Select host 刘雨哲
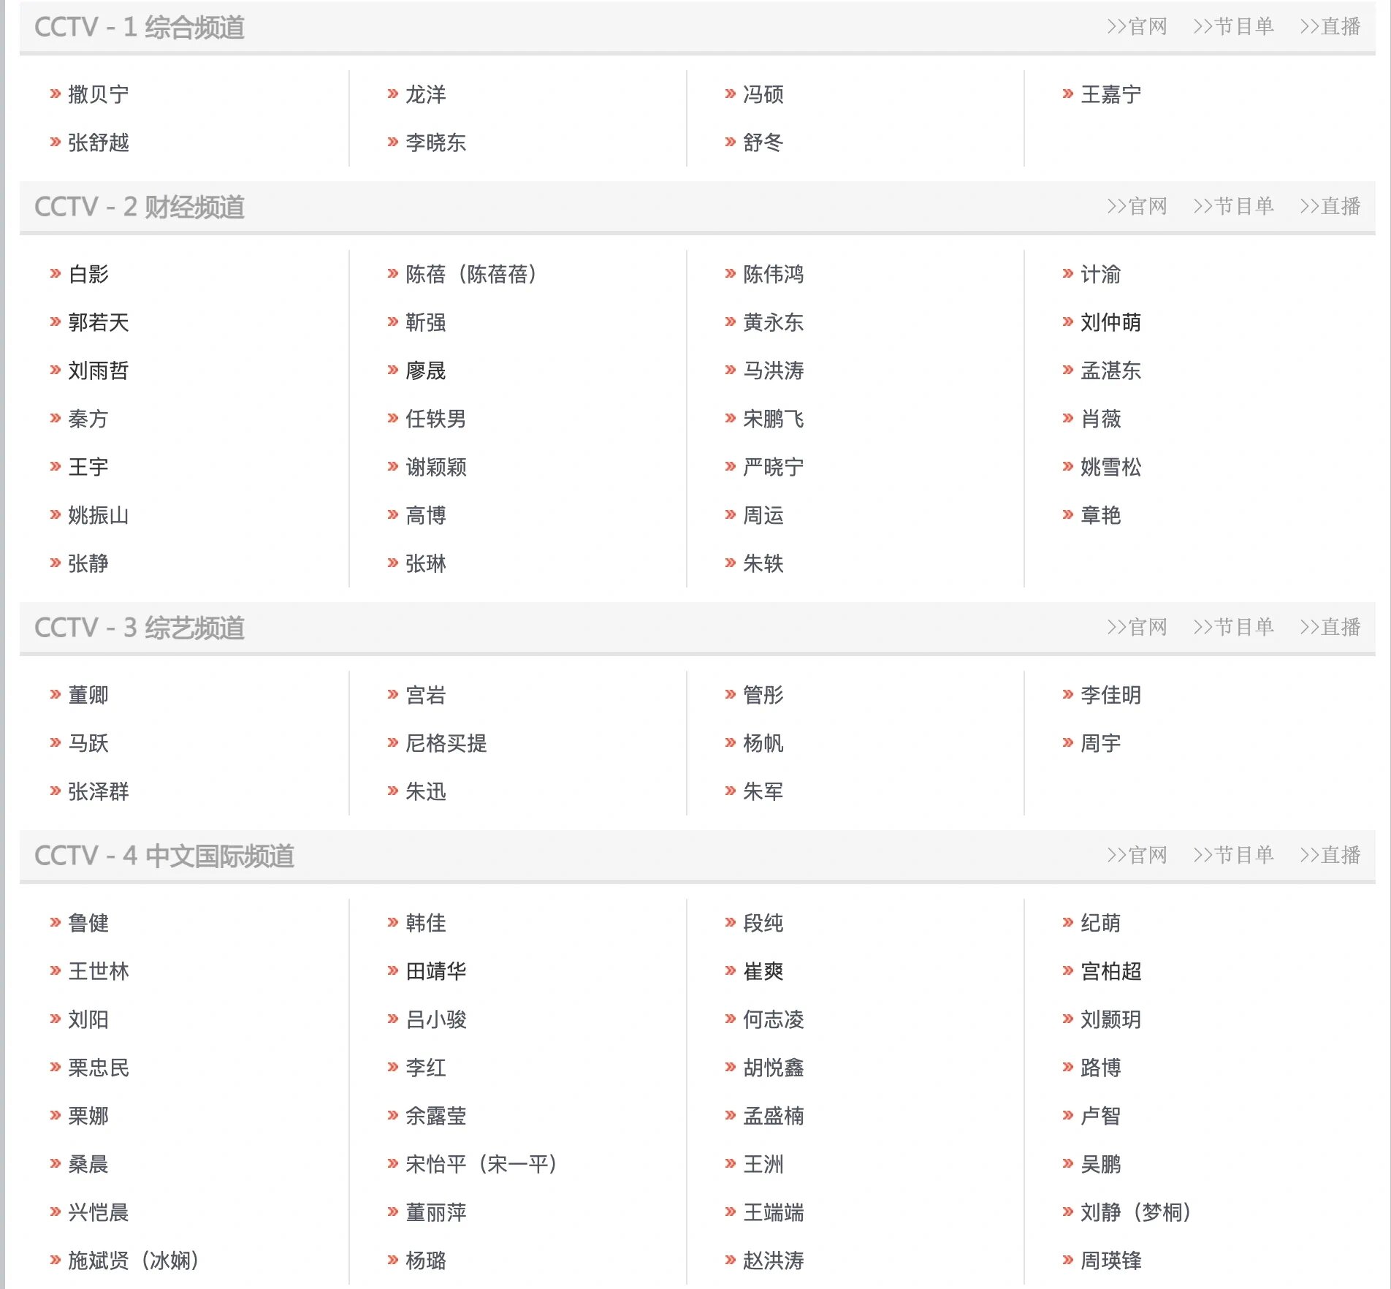This screenshot has height=1289, width=1391. pos(99,370)
